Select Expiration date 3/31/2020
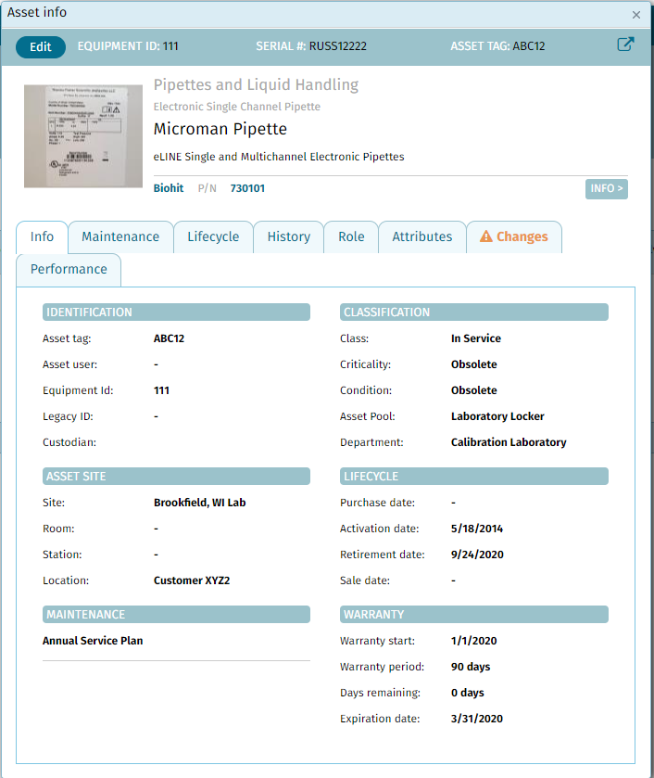The width and height of the screenshot is (654, 778). tap(476, 719)
